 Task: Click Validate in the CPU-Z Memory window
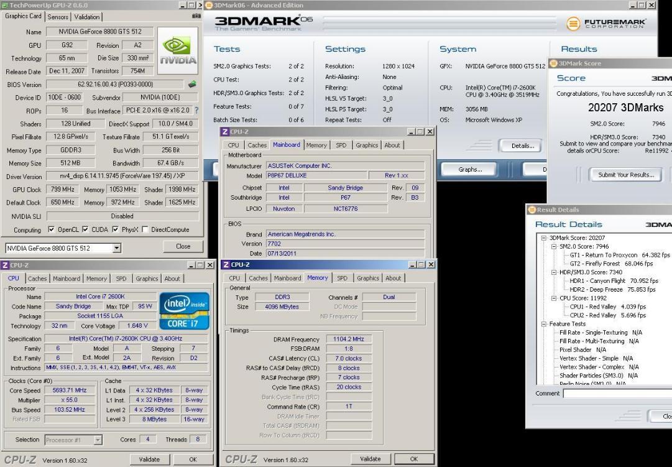click(371, 459)
